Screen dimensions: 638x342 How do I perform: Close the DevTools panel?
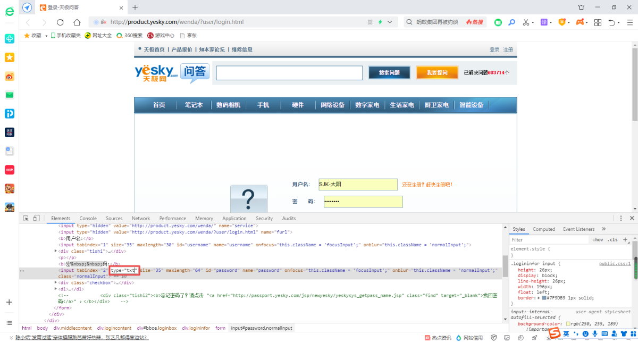click(632, 218)
